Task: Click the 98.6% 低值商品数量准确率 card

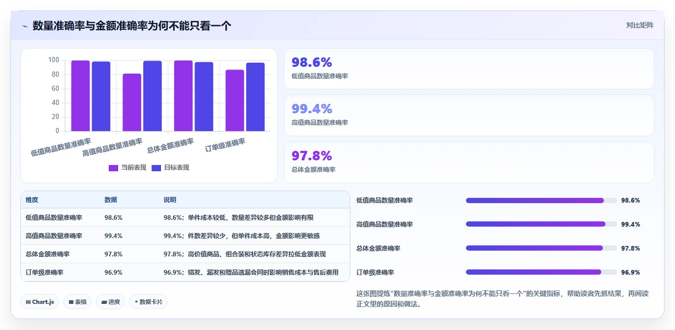Action: click(x=469, y=69)
